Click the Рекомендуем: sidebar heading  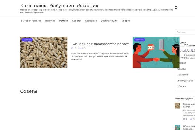pos(184,99)
